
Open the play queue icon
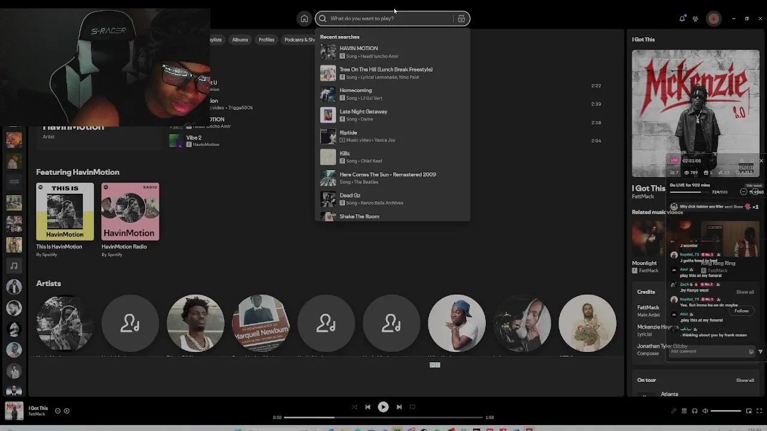(684, 411)
